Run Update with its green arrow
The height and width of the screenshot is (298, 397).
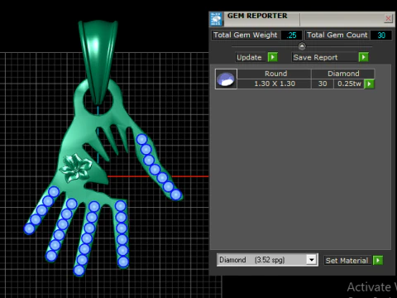pos(272,57)
